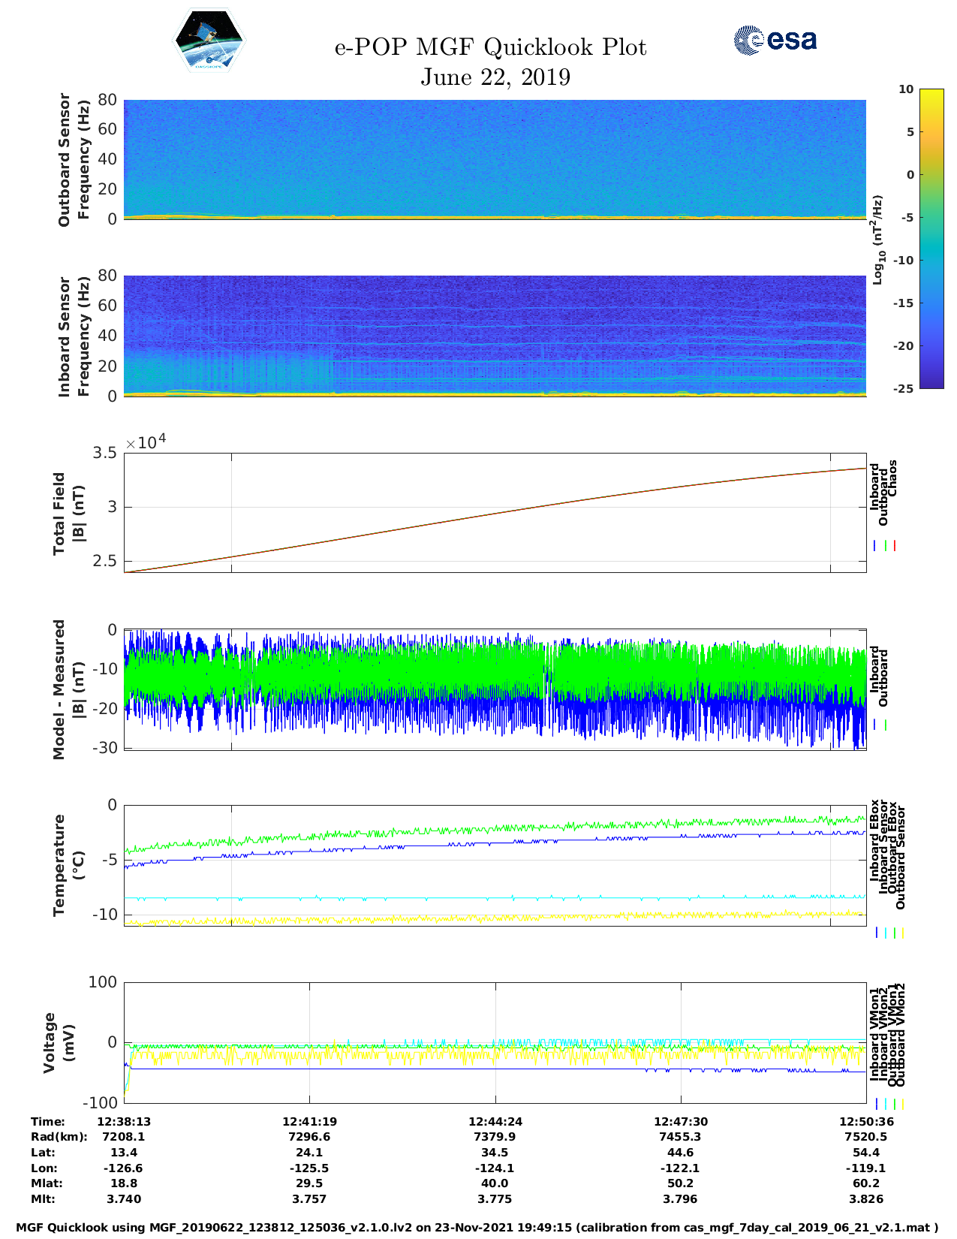Click the spectrogram color bar scale
The width and height of the screenshot is (957, 1239).
[x=910, y=238]
